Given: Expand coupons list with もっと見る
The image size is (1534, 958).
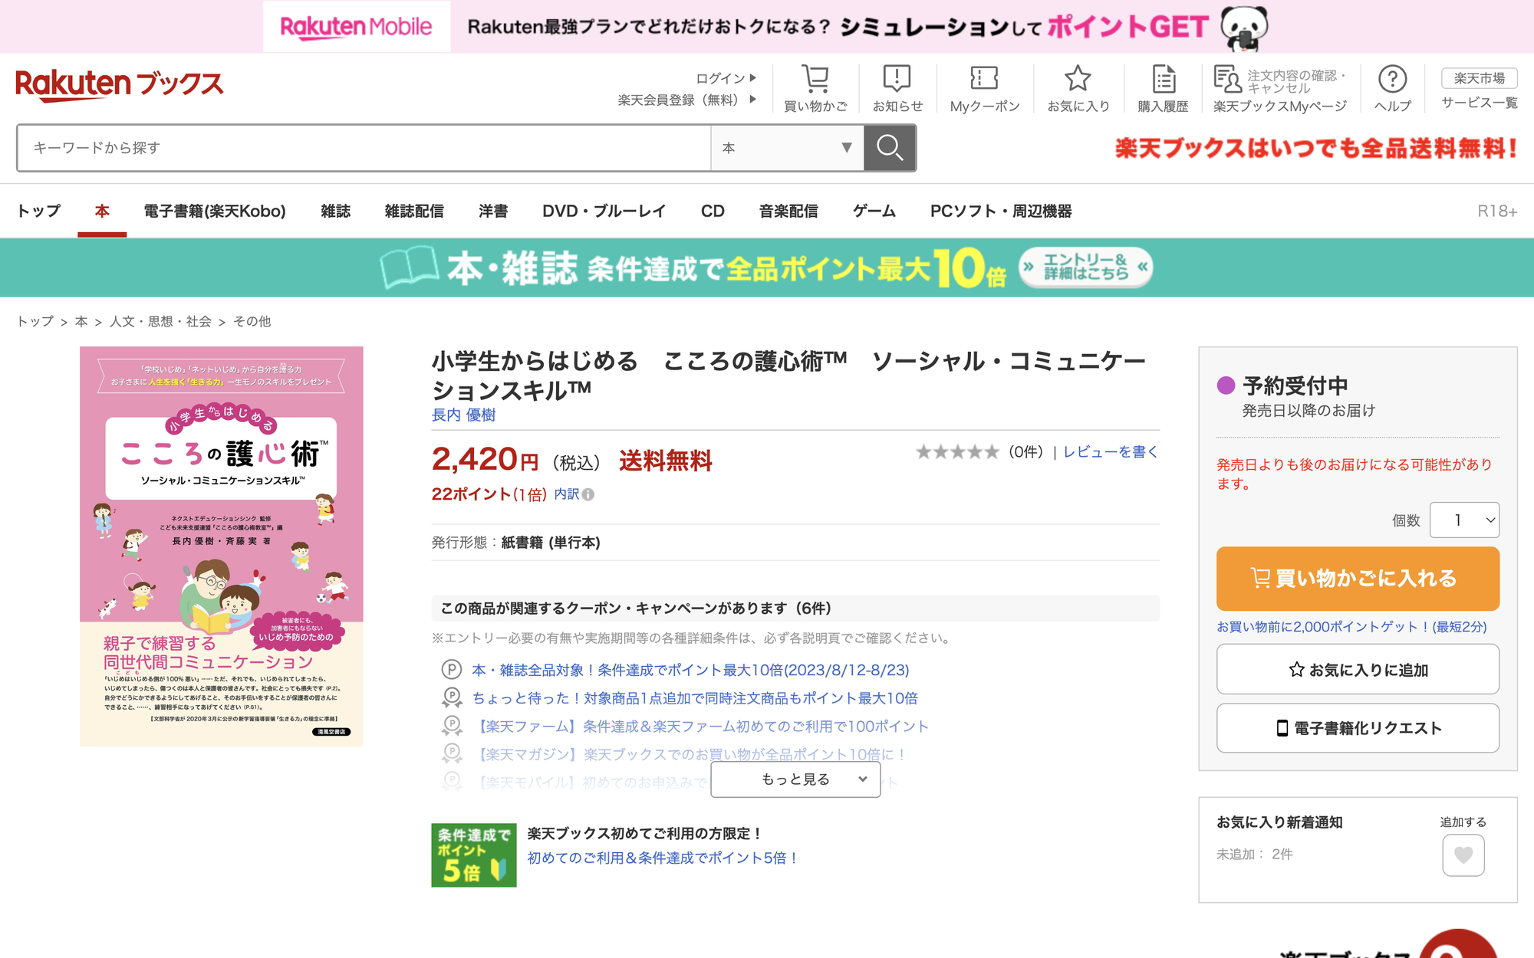Looking at the screenshot, I should pyautogui.click(x=795, y=779).
